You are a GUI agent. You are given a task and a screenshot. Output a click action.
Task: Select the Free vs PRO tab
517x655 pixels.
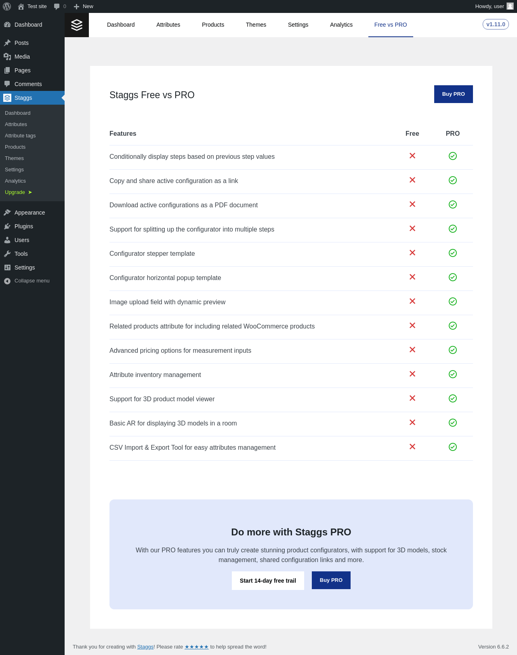391,25
